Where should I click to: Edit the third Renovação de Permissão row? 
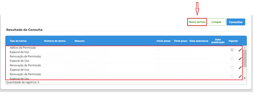tap(240, 77)
